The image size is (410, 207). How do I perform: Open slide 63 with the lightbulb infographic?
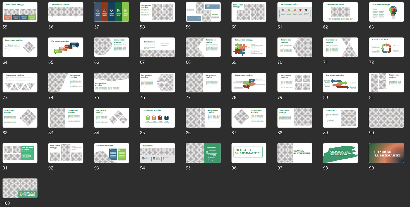386,12
